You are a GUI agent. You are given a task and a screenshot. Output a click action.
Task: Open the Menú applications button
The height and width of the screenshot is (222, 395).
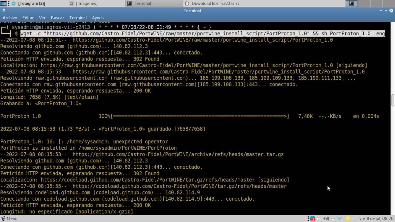9,218
